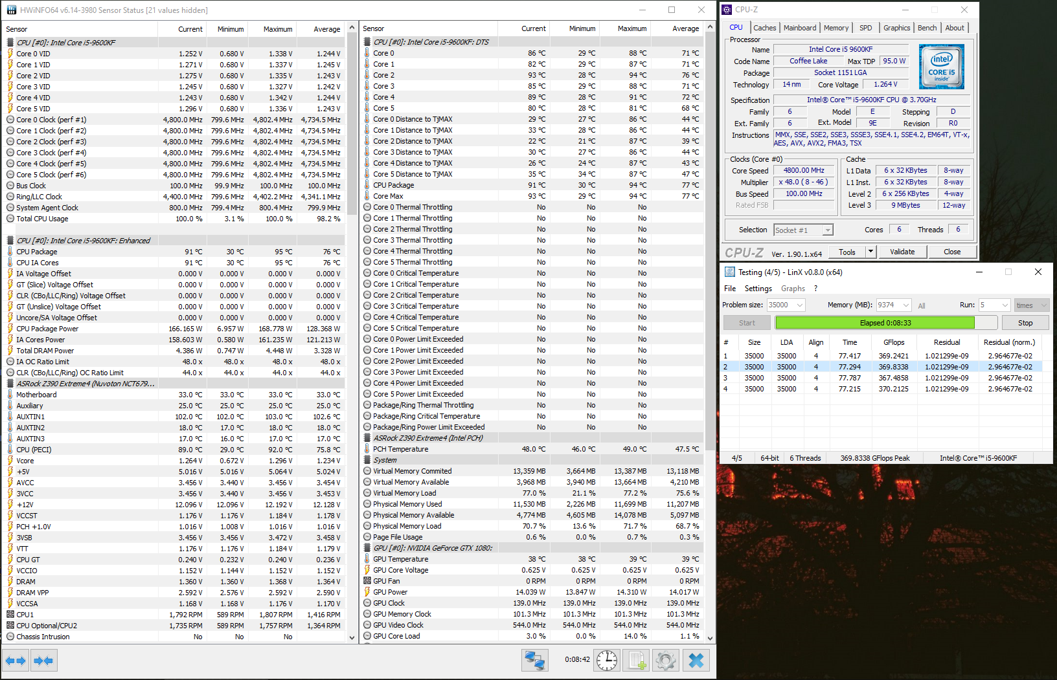
Task: Click the CPU-Z title bar app icon
Action: pos(727,10)
